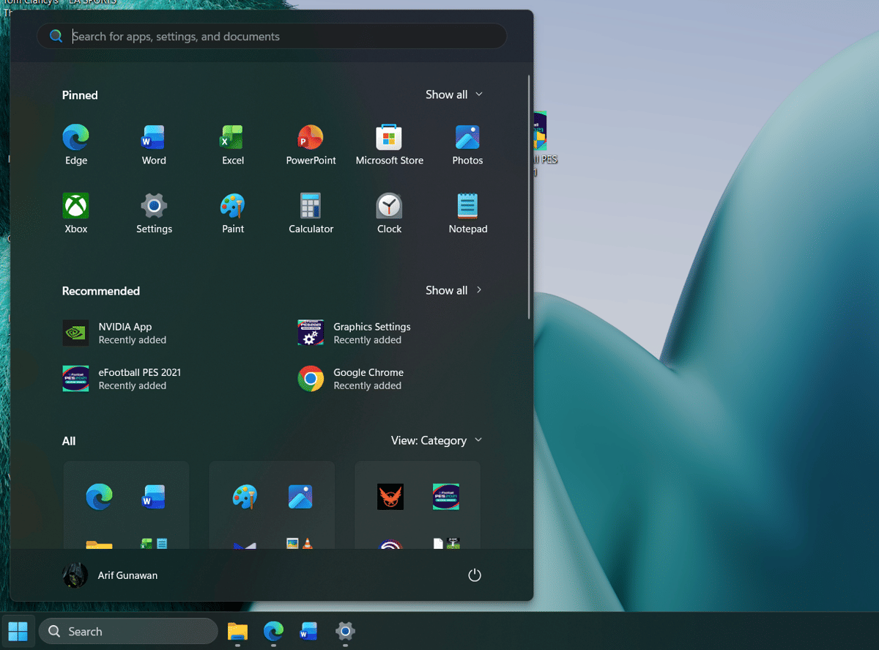Click the power button
This screenshot has height=650, width=879.
pos(474,575)
